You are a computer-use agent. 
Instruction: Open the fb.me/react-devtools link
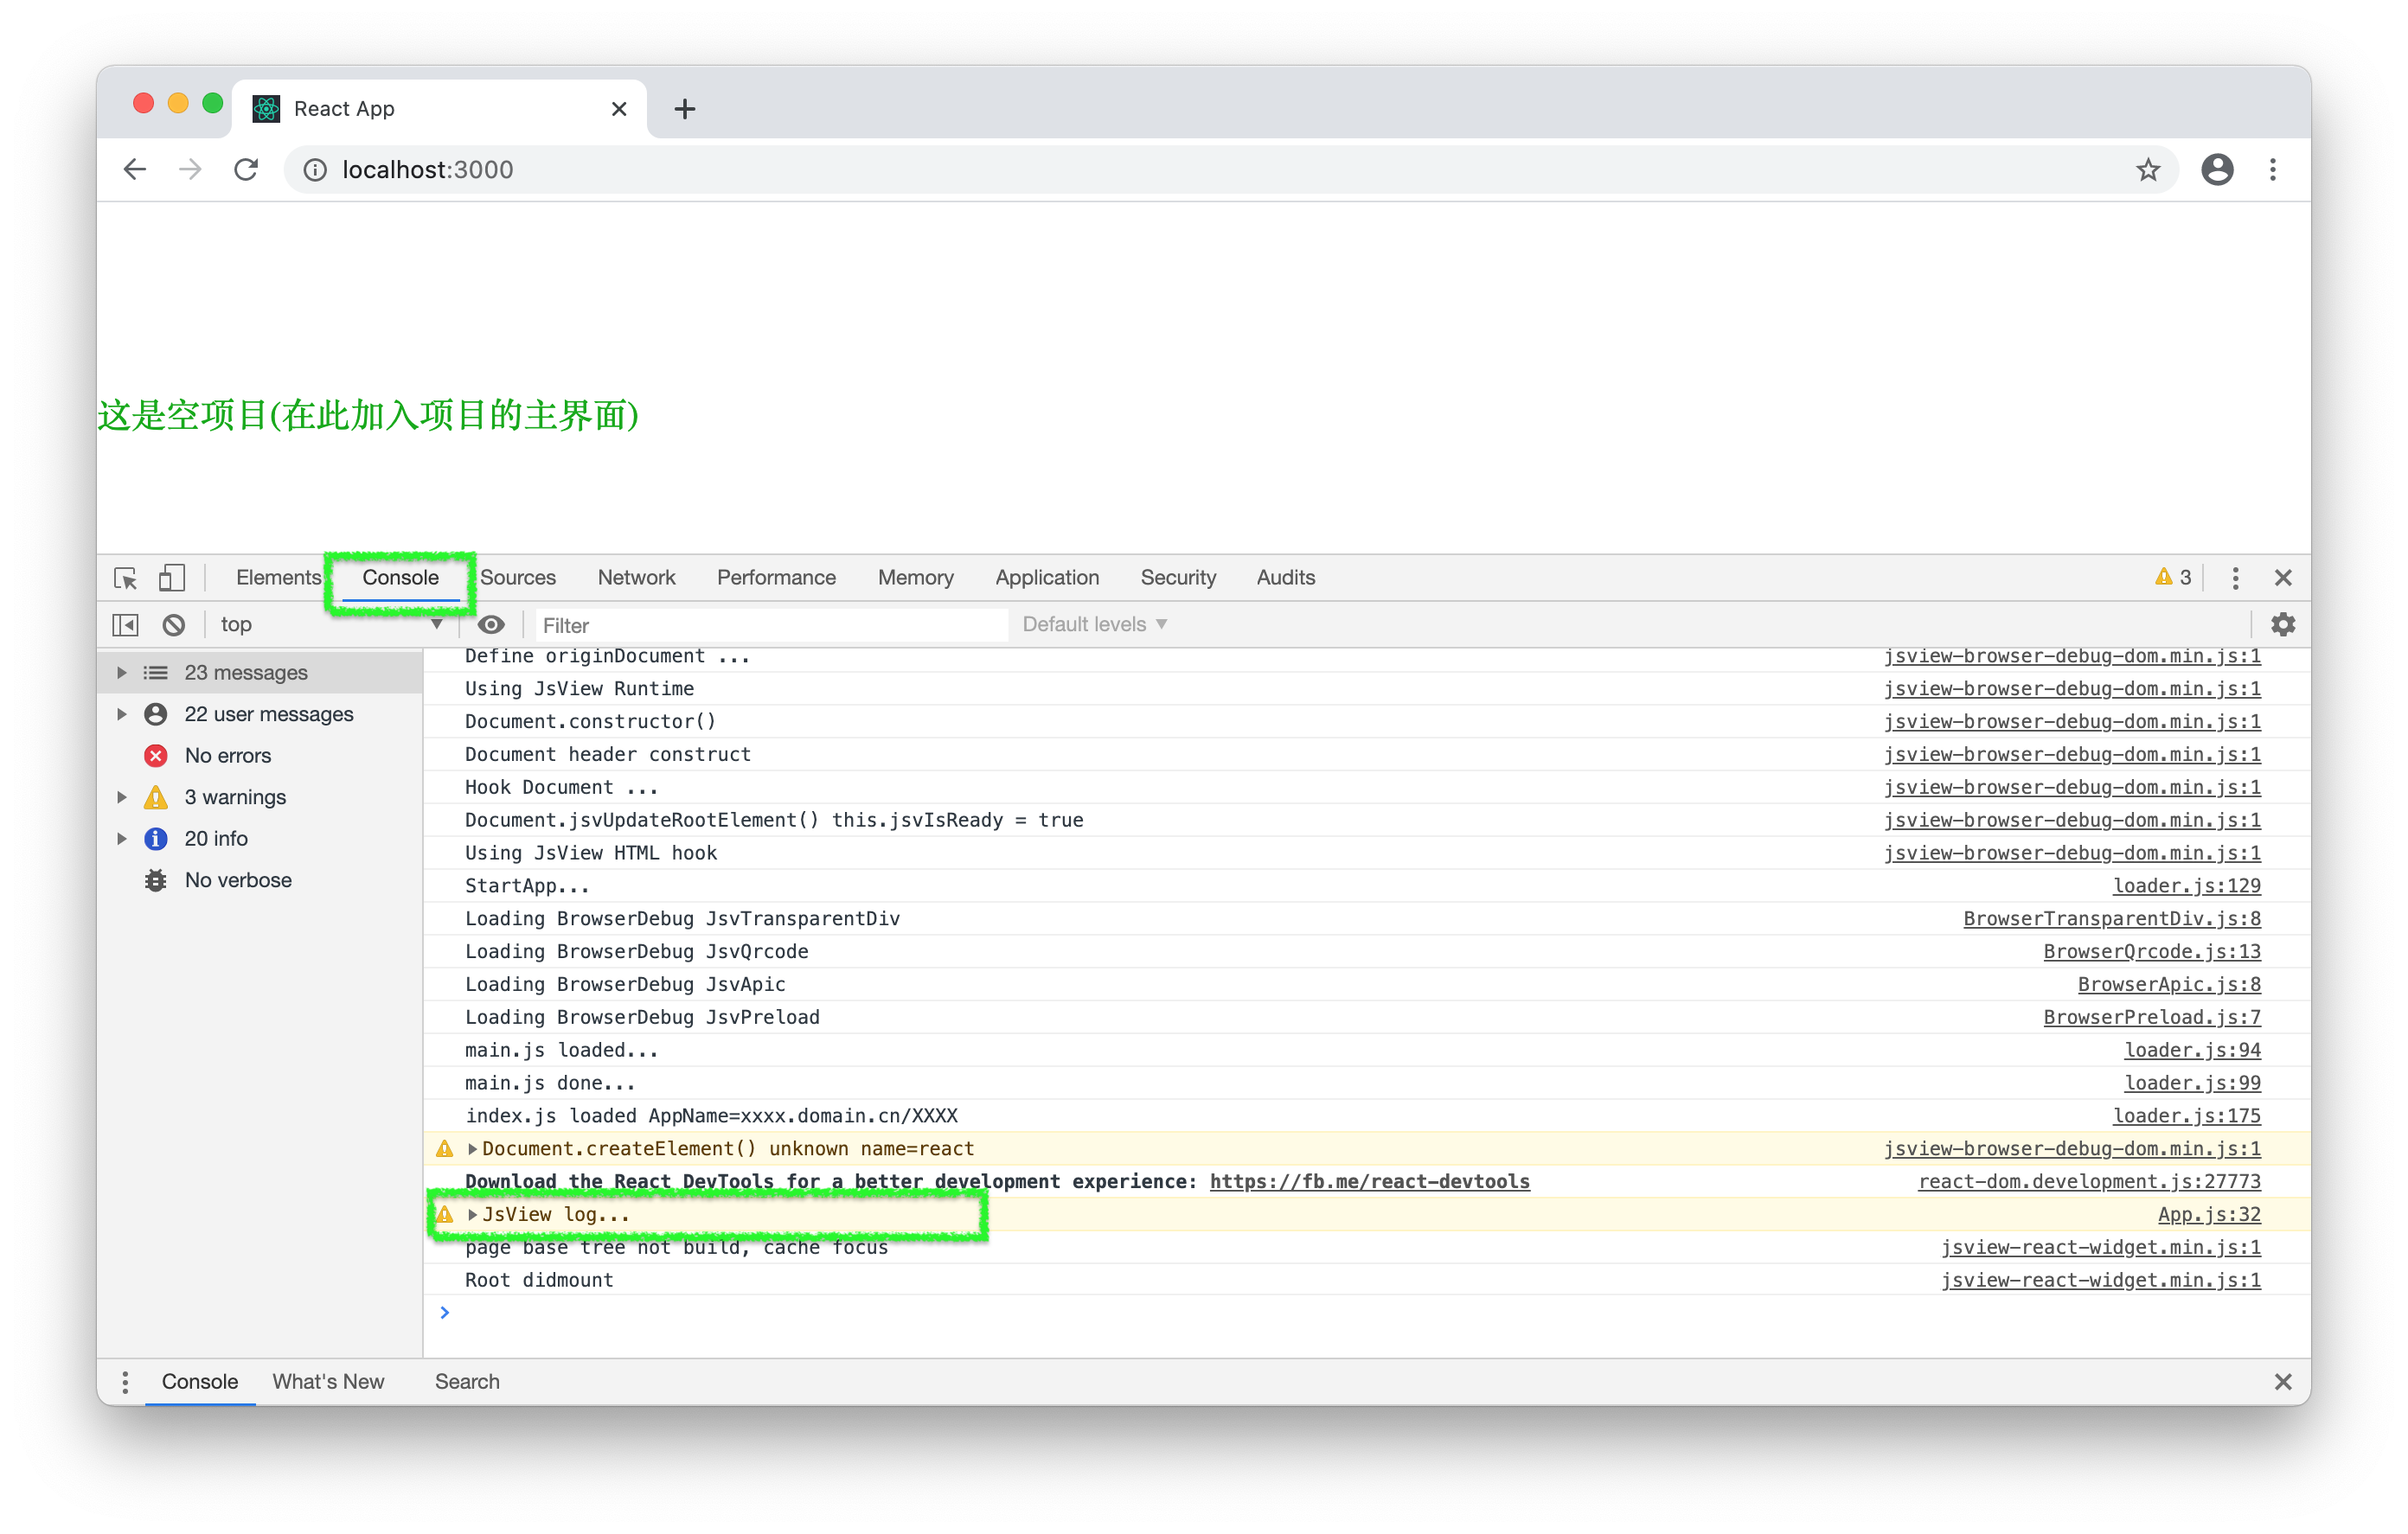tap(1369, 1181)
